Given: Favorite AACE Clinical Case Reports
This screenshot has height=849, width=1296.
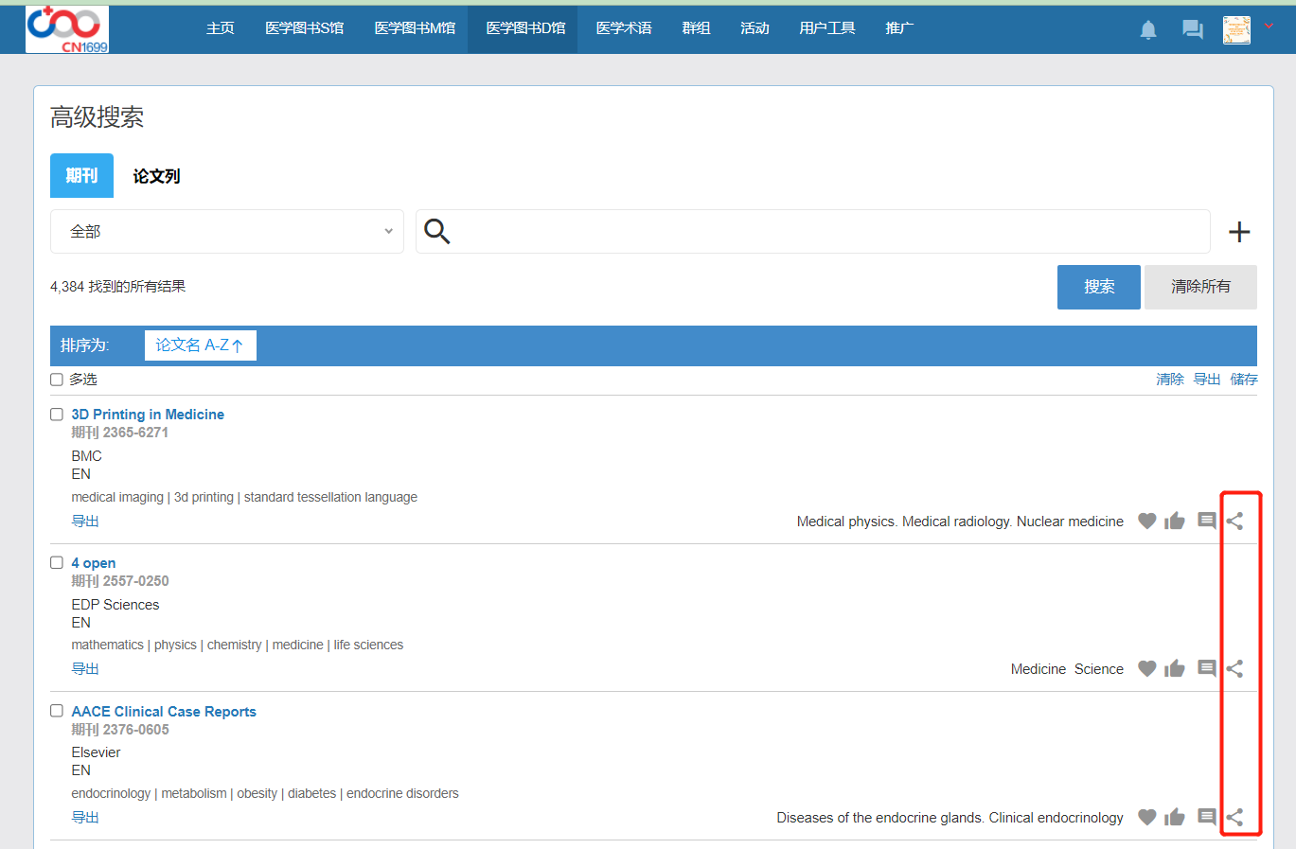Looking at the screenshot, I should tap(1146, 817).
